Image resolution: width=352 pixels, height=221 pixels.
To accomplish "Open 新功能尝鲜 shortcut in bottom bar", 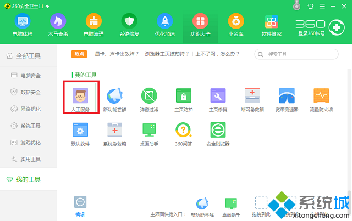I will click(x=202, y=208).
